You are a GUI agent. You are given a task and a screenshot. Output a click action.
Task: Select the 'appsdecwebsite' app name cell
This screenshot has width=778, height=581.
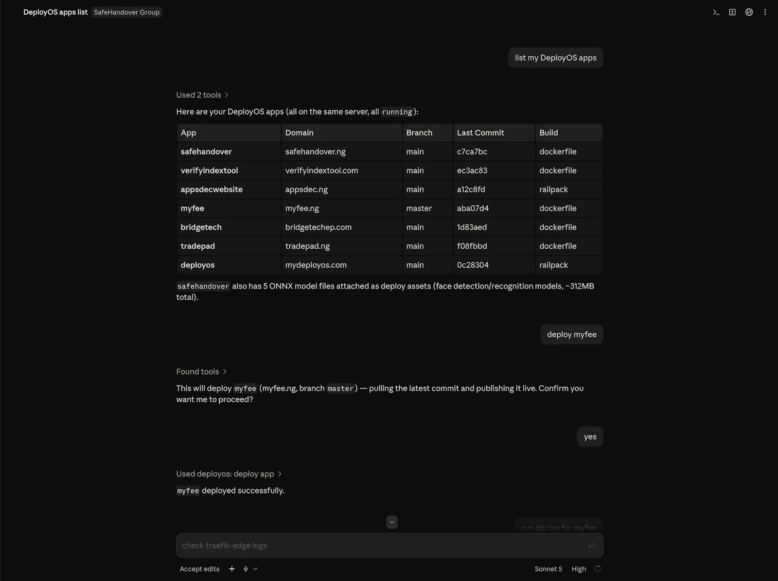229,189
